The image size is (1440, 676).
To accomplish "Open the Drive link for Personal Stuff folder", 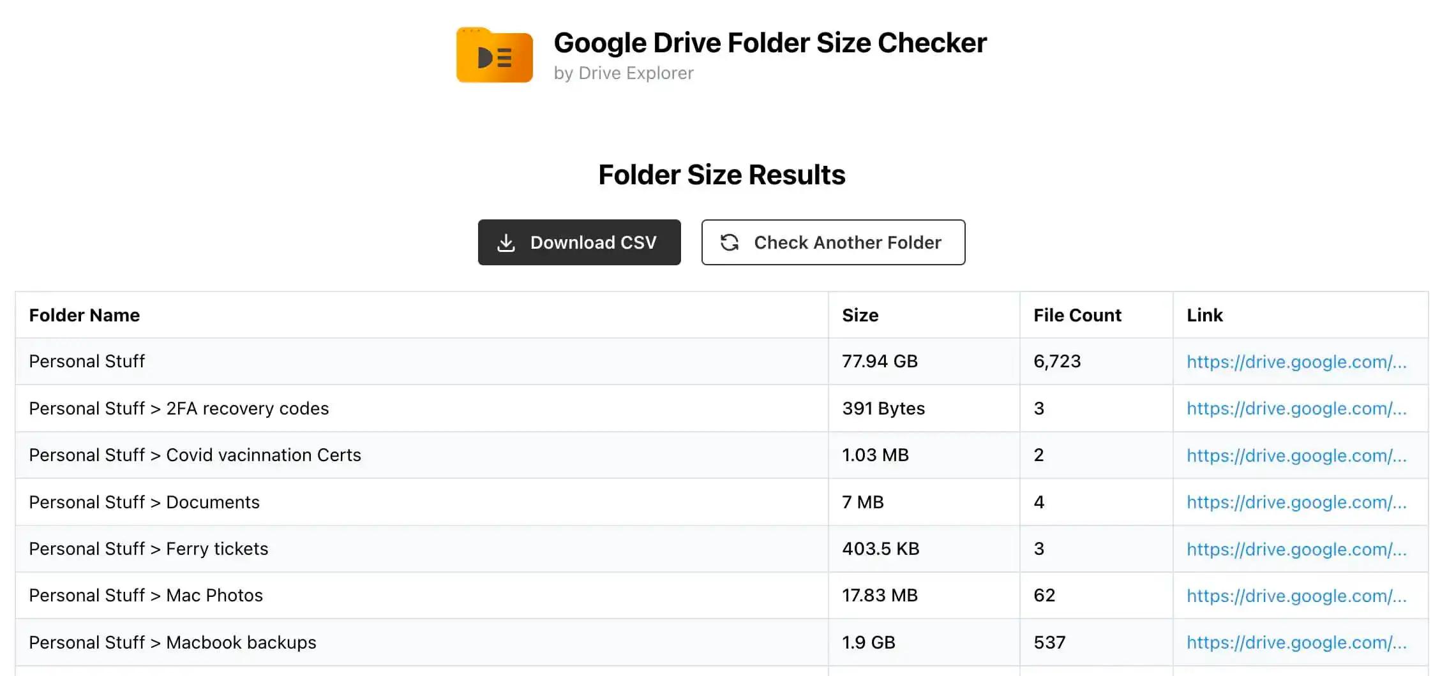I will point(1296,362).
